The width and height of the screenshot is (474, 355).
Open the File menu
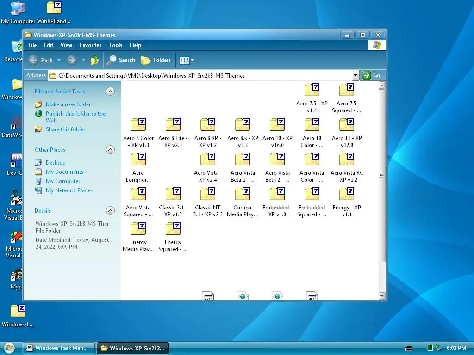point(32,45)
